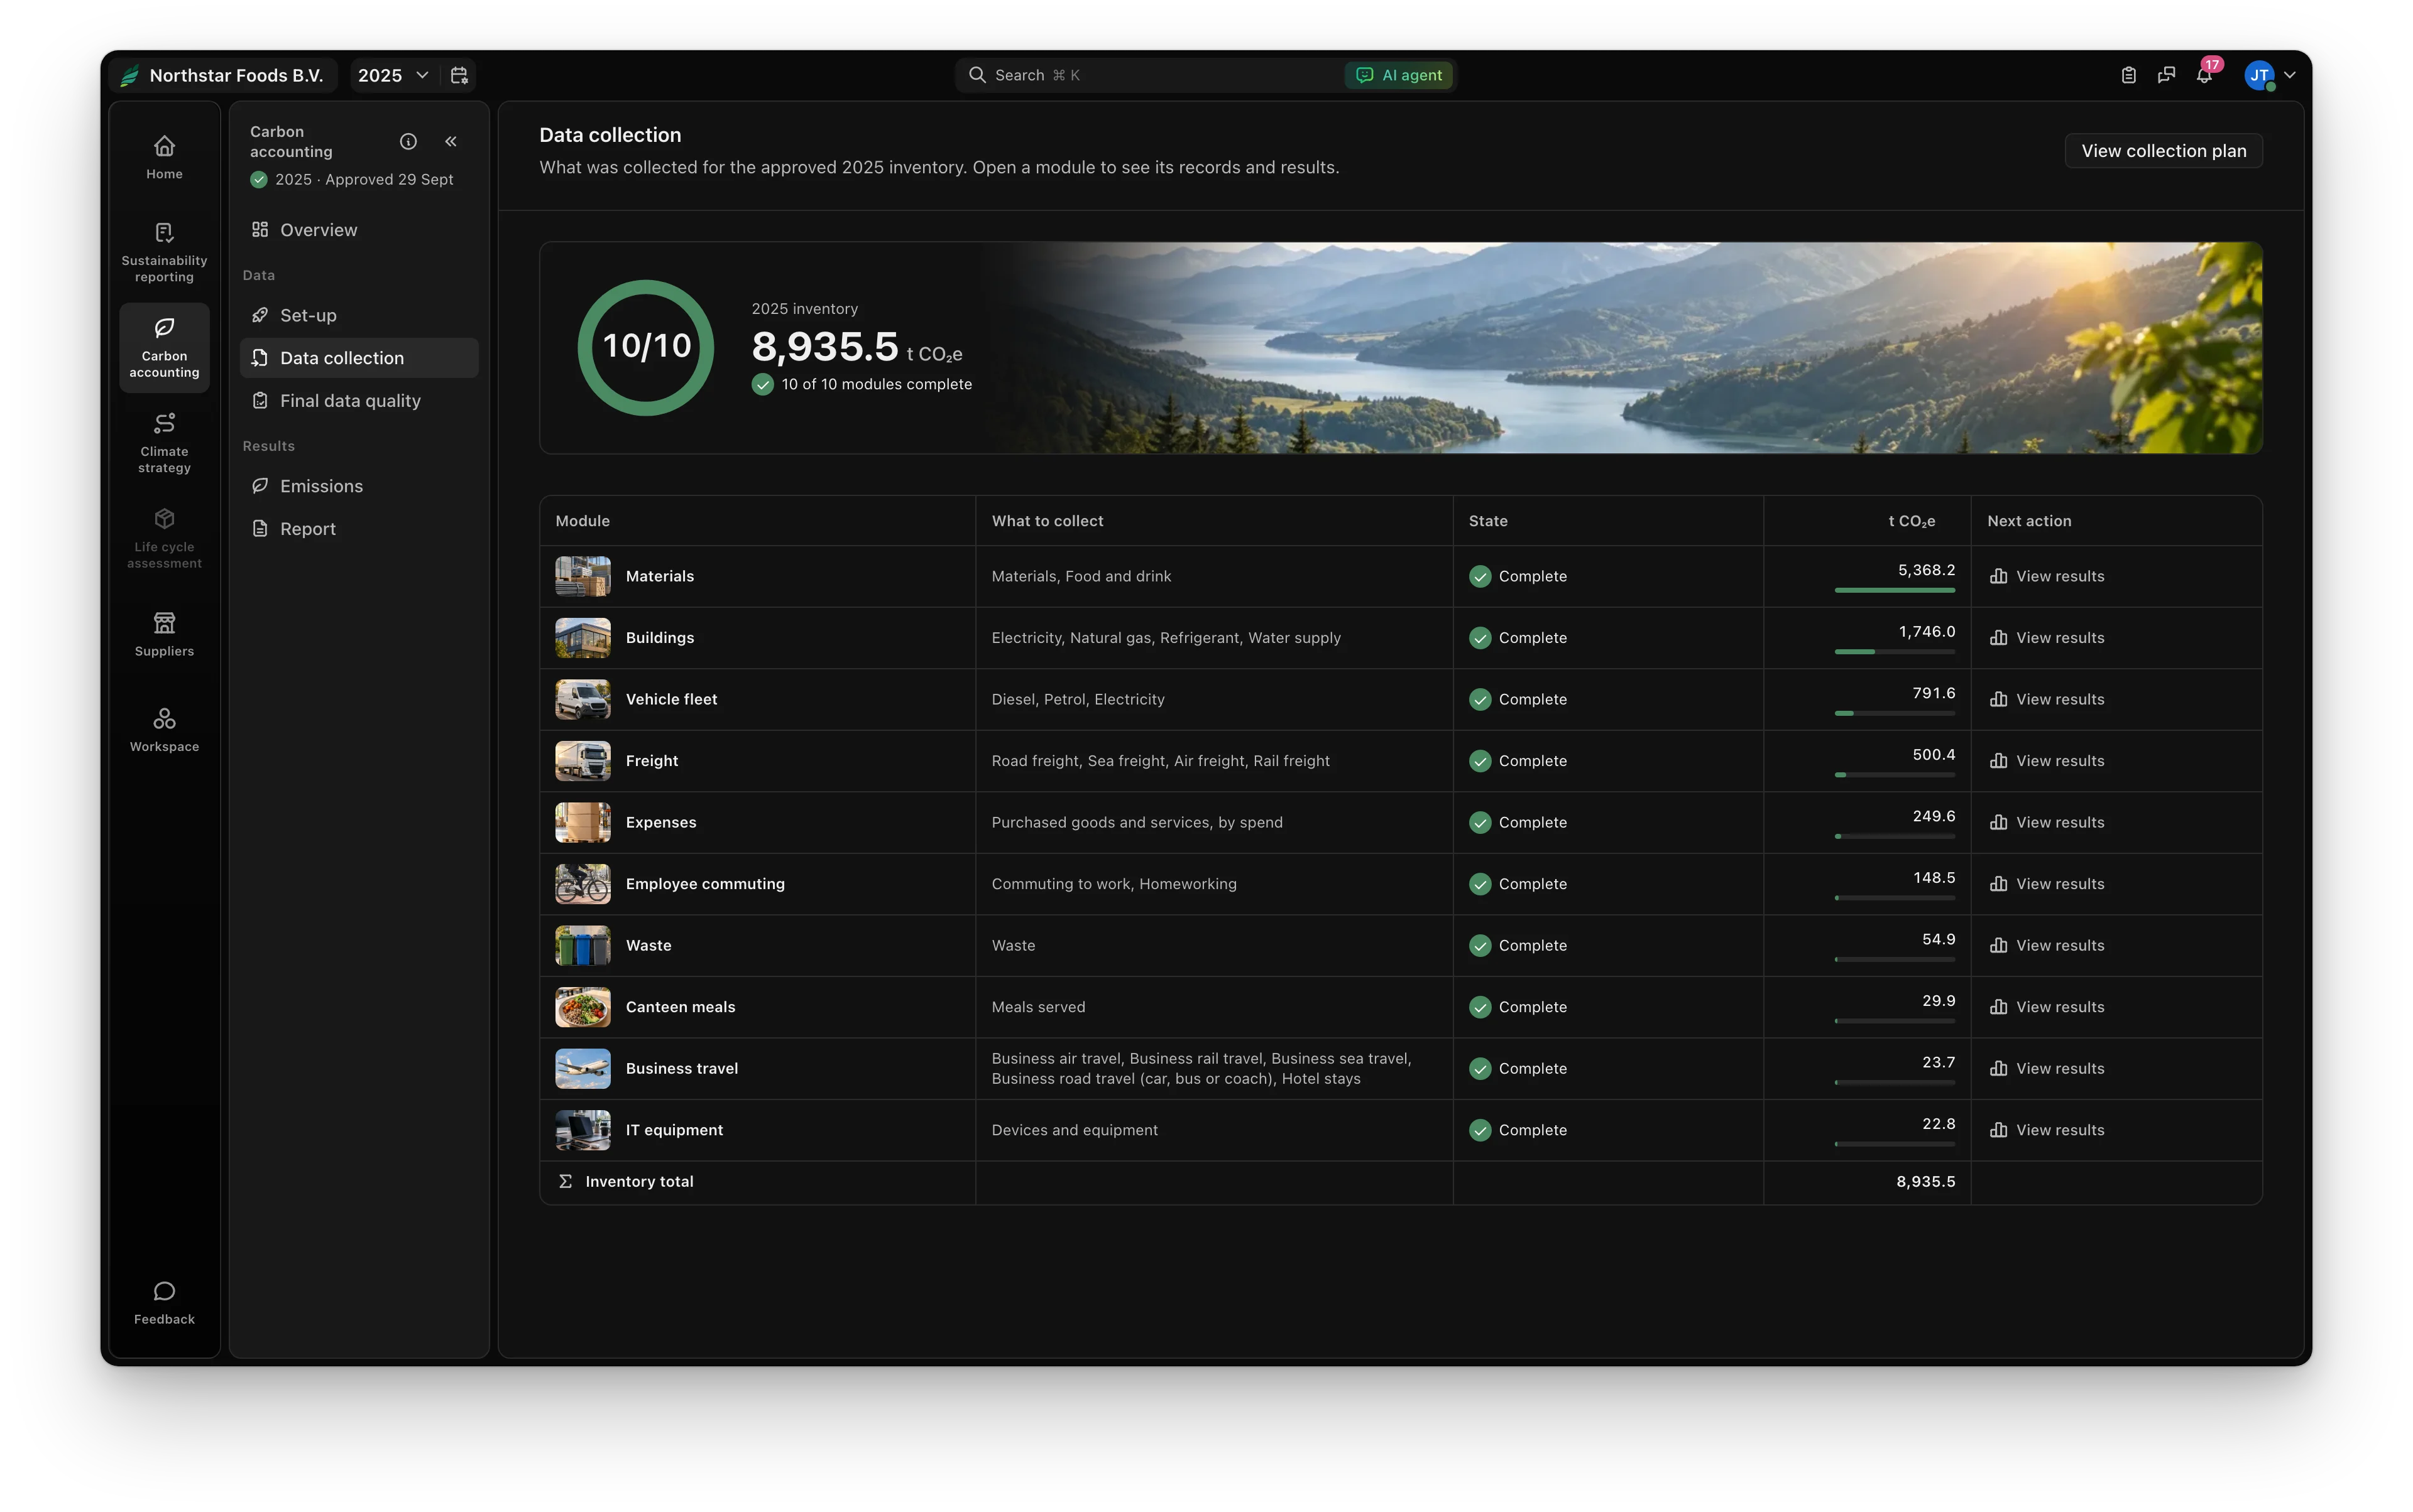Go to Suppliers in sidebar
This screenshot has height=1512, width=2413.
[x=164, y=635]
